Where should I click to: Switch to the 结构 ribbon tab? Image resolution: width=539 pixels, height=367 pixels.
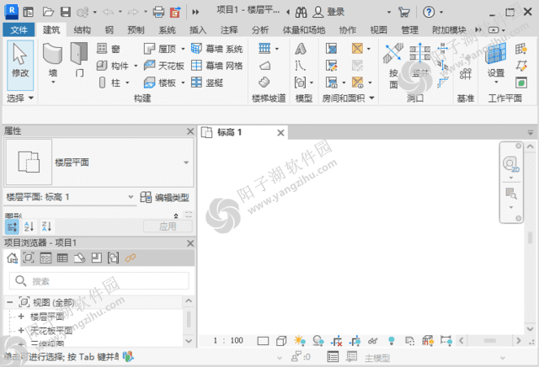pyautogui.click(x=83, y=30)
